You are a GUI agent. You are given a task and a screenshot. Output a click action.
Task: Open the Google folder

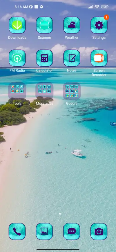(72, 91)
